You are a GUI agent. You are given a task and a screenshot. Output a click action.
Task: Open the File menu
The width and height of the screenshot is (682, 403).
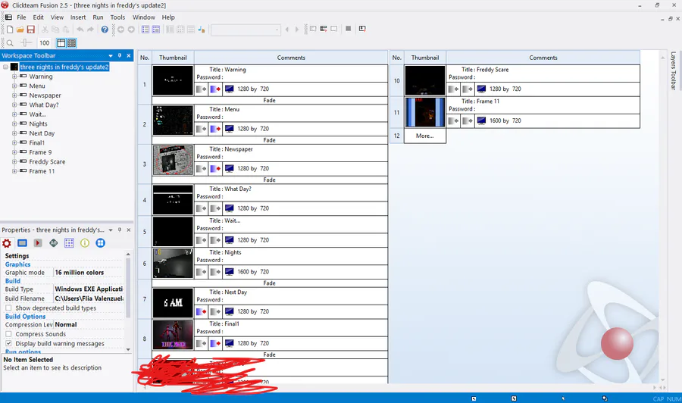pos(21,17)
